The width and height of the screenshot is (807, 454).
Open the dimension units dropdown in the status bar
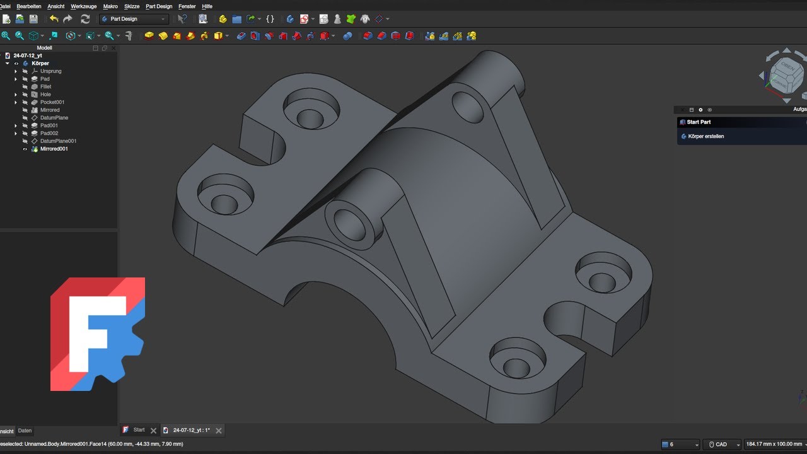pyautogui.click(x=775, y=445)
